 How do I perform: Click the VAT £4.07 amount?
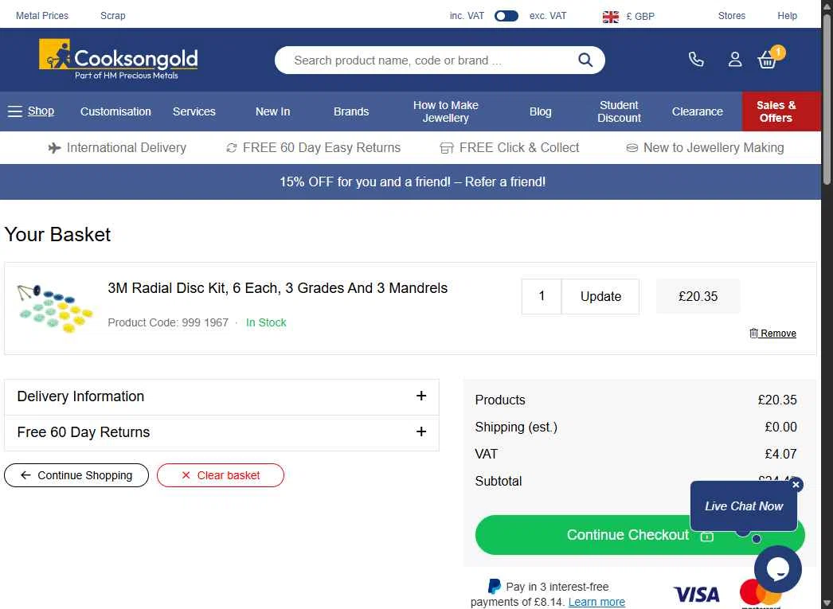(780, 454)
